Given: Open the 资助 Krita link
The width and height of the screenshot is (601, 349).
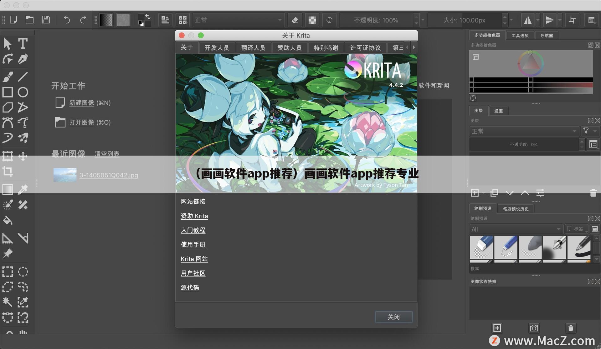Looking at the screenshot, I should (194, 216).
